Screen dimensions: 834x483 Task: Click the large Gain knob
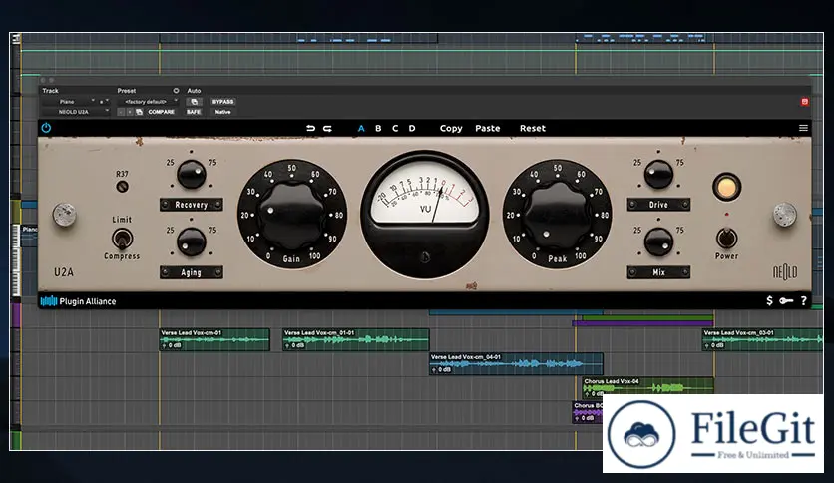(x=292, y=215)
